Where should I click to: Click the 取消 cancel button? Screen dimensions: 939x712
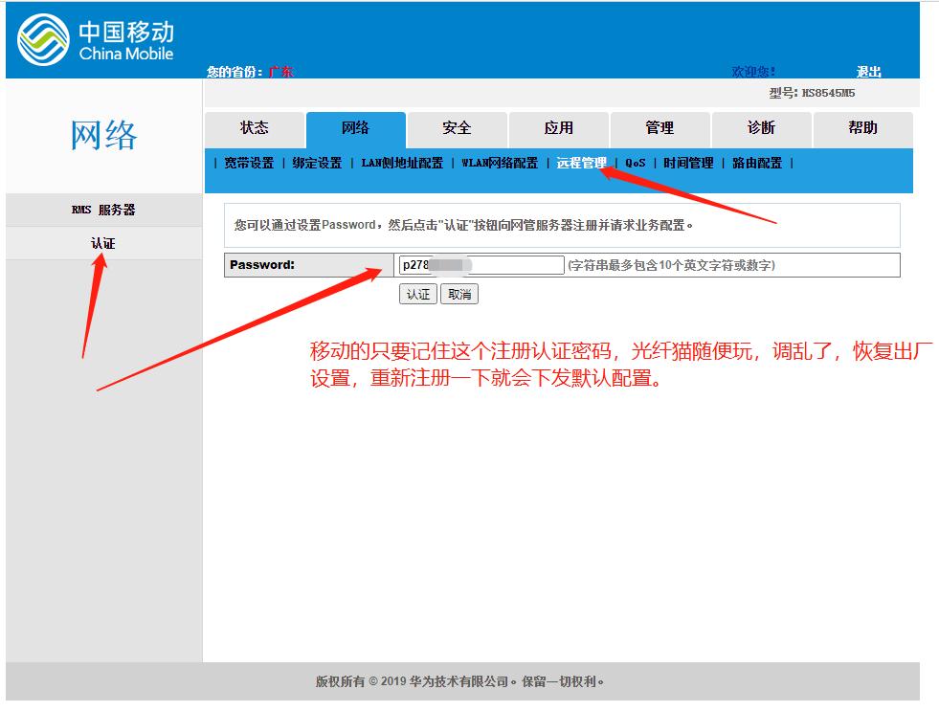pyautogui.click(x=458, y=294)
